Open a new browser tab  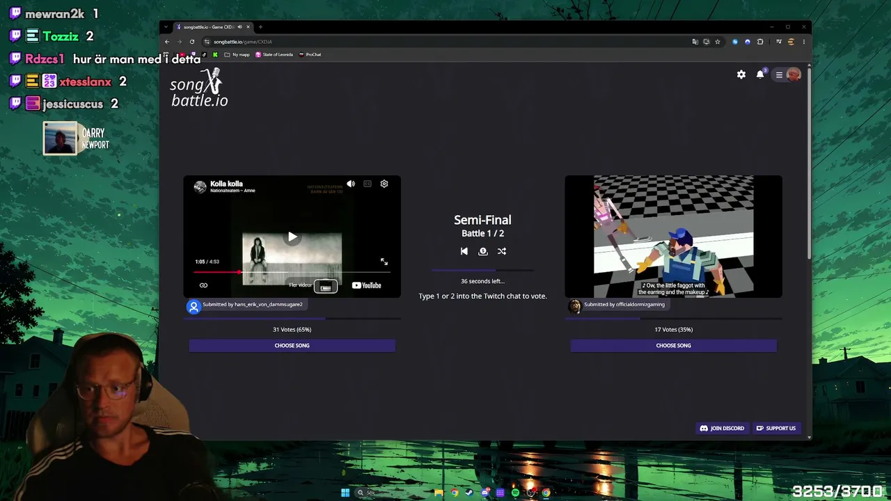(x=260, y=27)
